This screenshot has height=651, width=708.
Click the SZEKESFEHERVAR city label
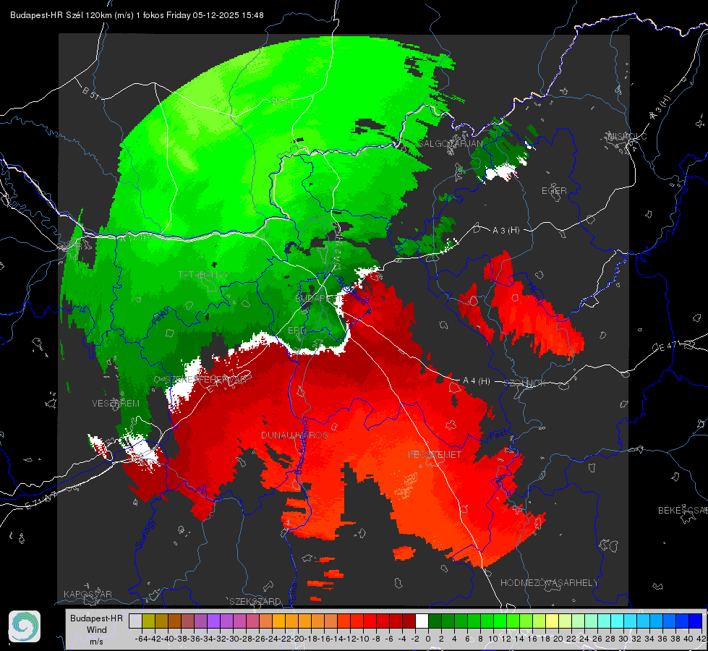click(204, 380)
